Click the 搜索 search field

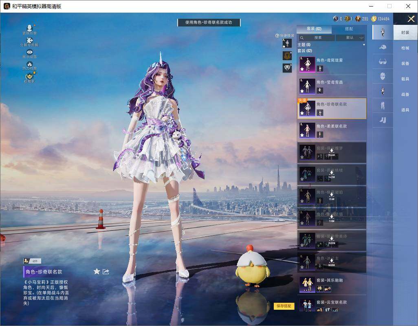coord(317,37)
